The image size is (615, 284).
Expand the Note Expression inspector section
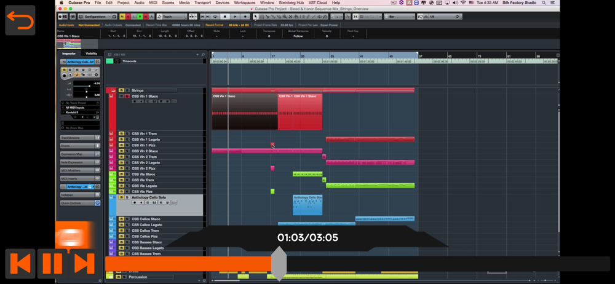pyautogui.click(x=80, y=162)
